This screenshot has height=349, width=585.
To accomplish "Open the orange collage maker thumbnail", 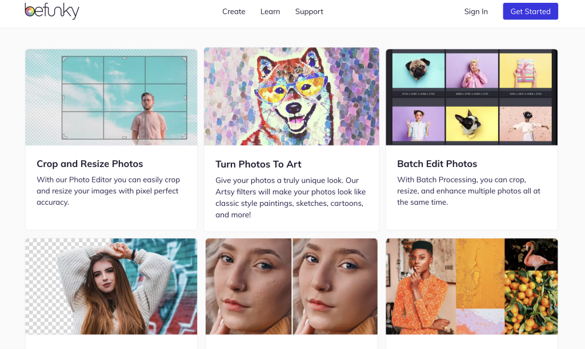I will click(x=471, y=286).
